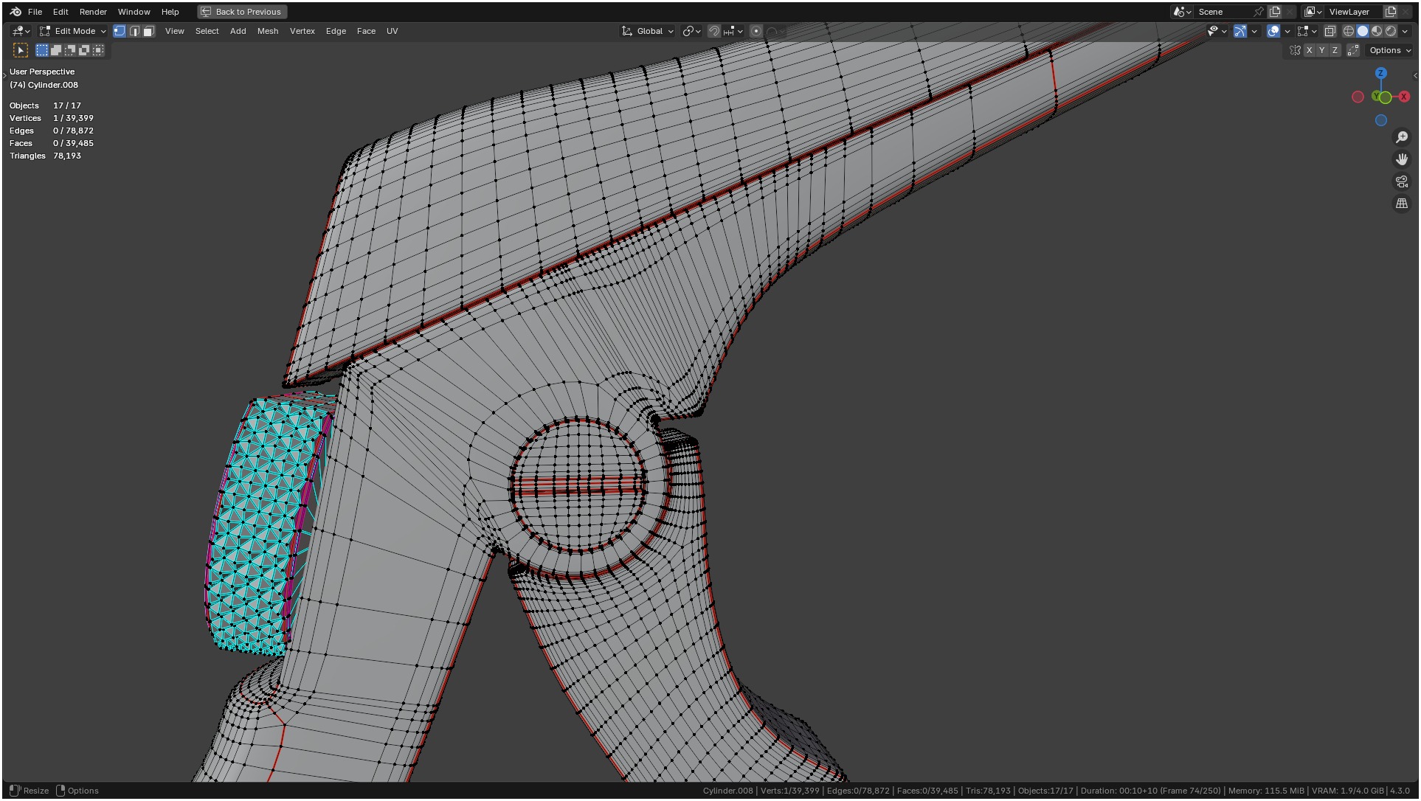Select rendered viewport shading
This screenshot has height=801, width=1421.
tap(1391, 31)
